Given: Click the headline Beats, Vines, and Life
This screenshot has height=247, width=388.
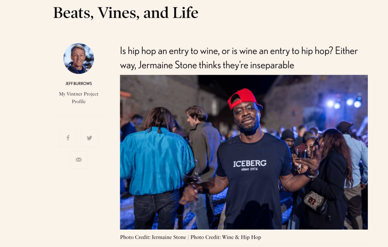Looking at the screenshot, I should pos(126,13).
